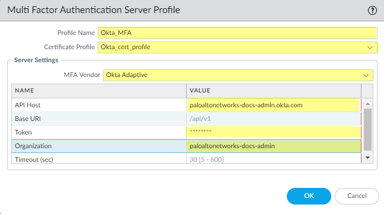Viewport: 384px width, 214px height.
Task: Click the Profile Name input field
Action: click(237, 33)
